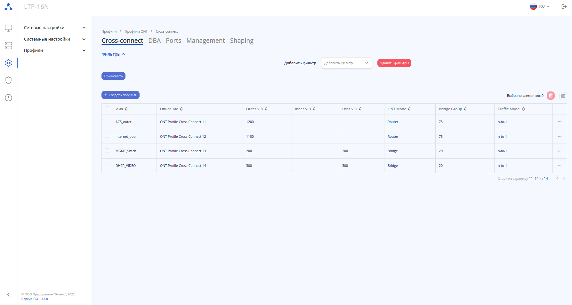Open the monitor icon in left sidebar
This screenshot has height=305, width=572.
click(9, 28)
